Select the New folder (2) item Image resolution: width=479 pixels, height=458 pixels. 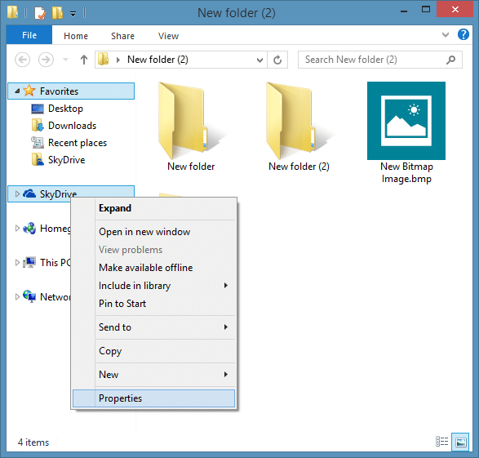(299, 127)
